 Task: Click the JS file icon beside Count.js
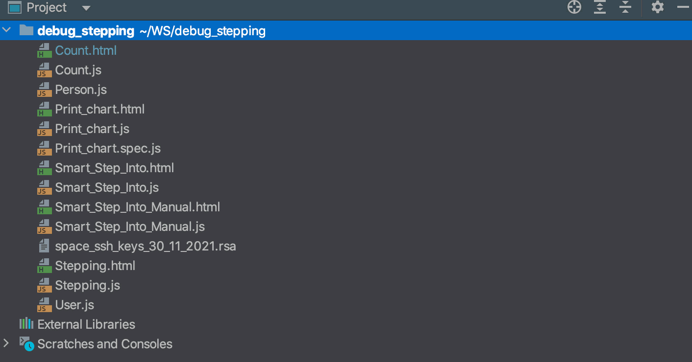[44, 70]
